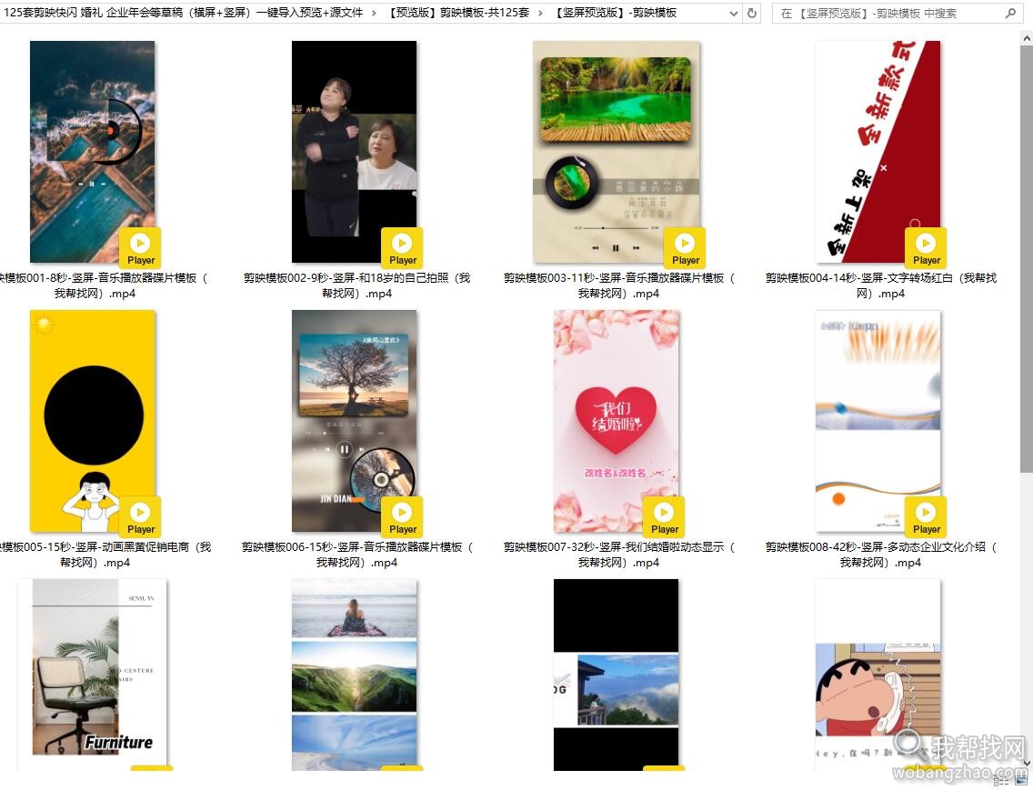Click the Player badge on template 001 thumbnail

click(140, 248)
